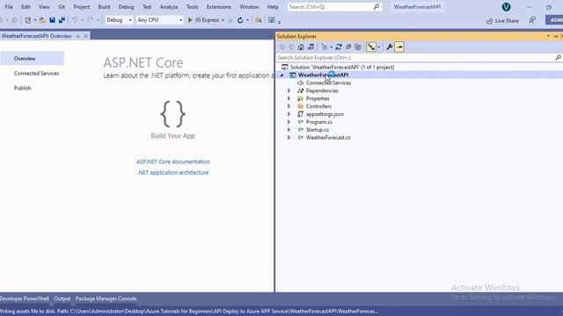Click the browser refresh icon in toolbar
The width and height of the screenshot is (563, 316).
pyautogui.click(x=240, y=20)
